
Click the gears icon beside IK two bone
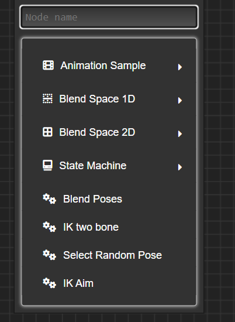click(49, 227)
